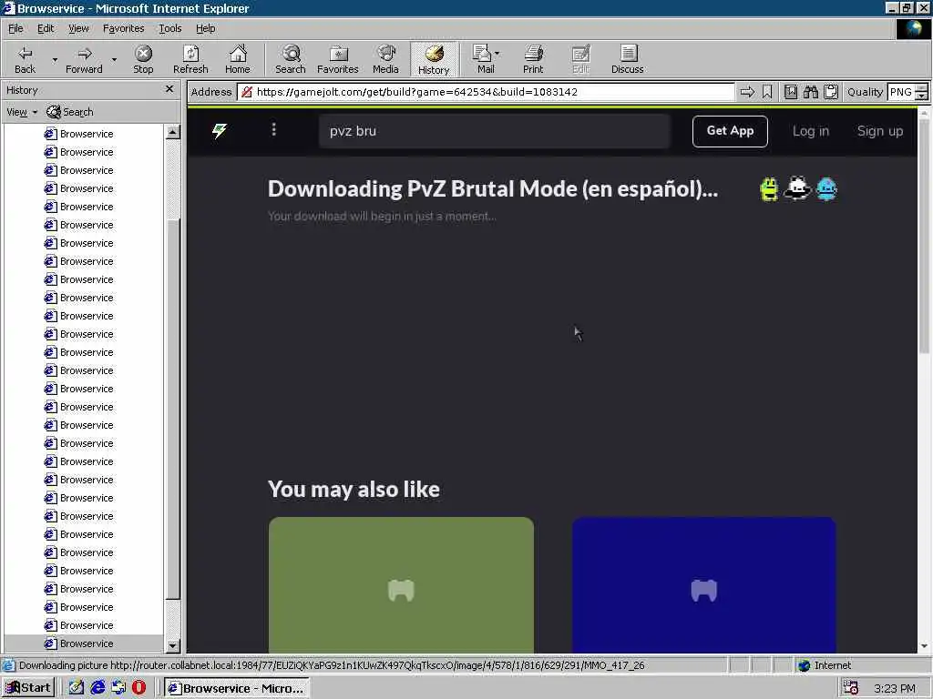Open the Windows Start menu
This screenshot has height=699, width=933.
click(28, 688)
